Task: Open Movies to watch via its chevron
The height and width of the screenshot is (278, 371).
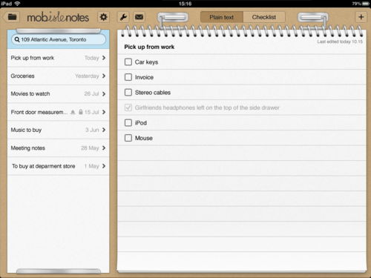Action: click(x=104, y=94)
